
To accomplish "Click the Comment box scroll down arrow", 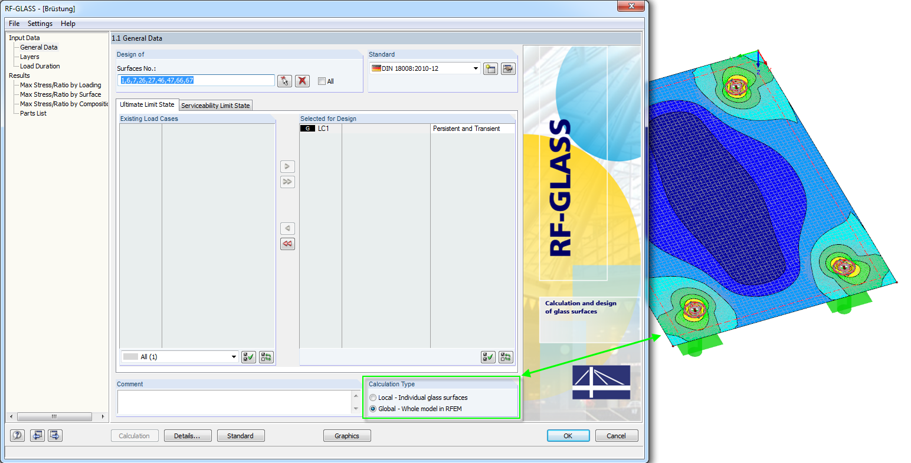I will (356, 409).
